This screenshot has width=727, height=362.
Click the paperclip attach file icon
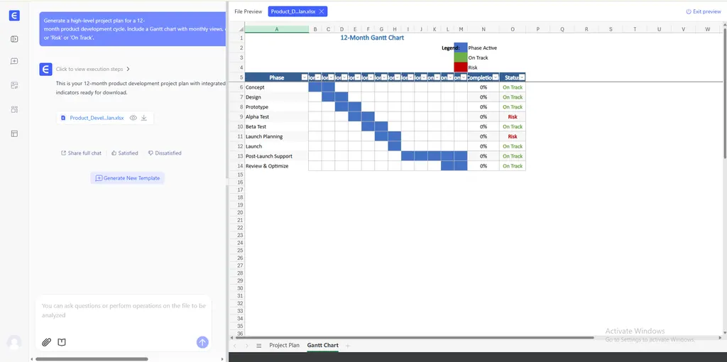point(46,342)
